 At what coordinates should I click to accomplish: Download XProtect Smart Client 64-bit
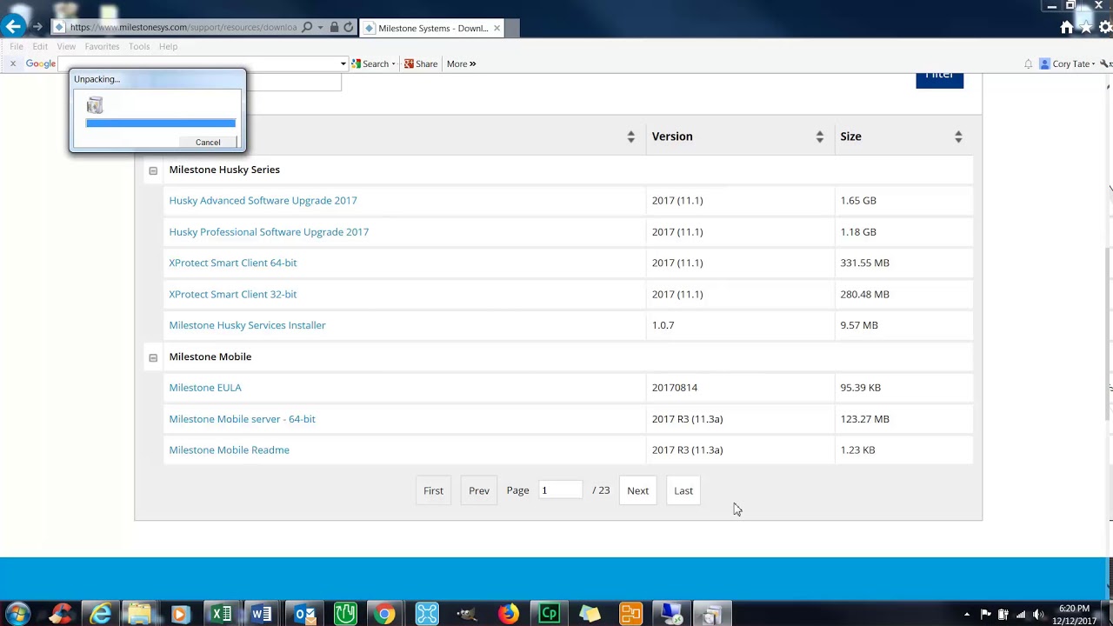[233, 263]
